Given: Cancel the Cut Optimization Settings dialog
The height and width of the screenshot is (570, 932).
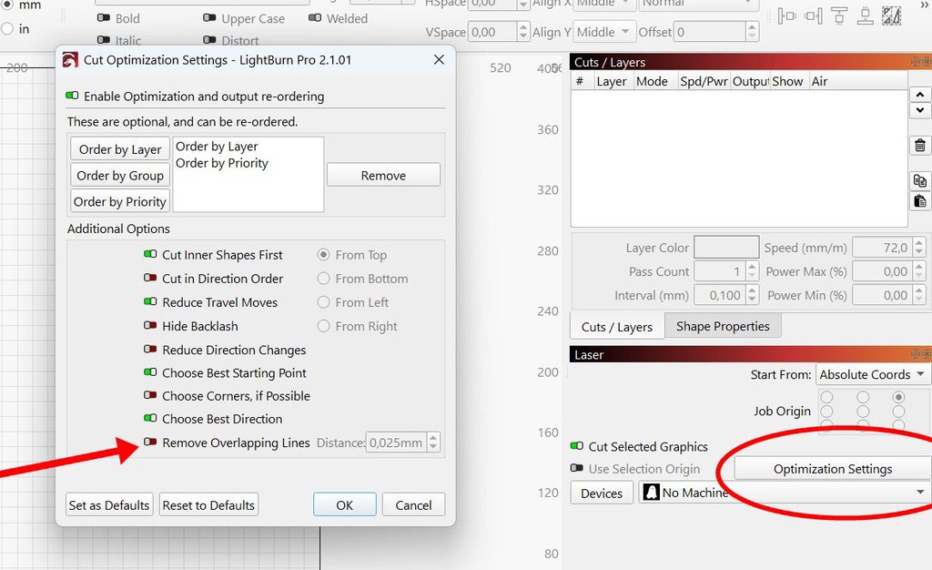Looking at the screenshot, I should pos(414,504).
